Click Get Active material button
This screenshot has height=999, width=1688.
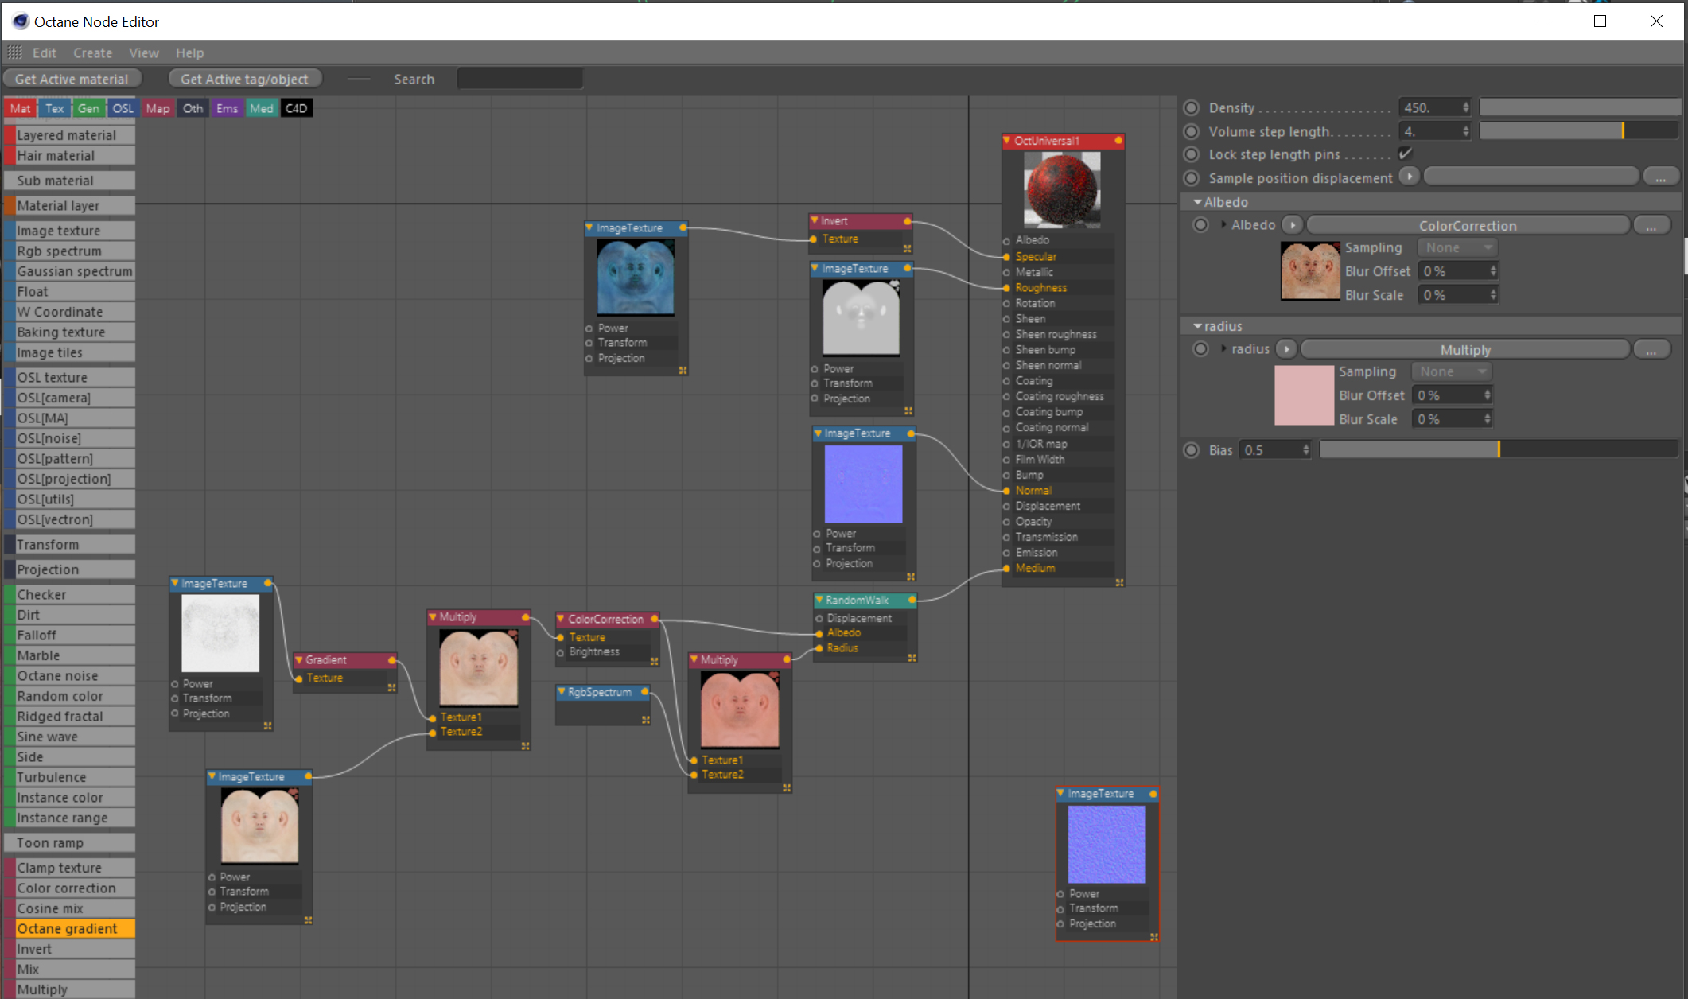[72, 79]
